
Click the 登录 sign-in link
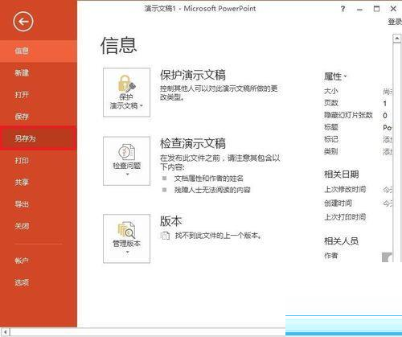click(x=395, y=22)
